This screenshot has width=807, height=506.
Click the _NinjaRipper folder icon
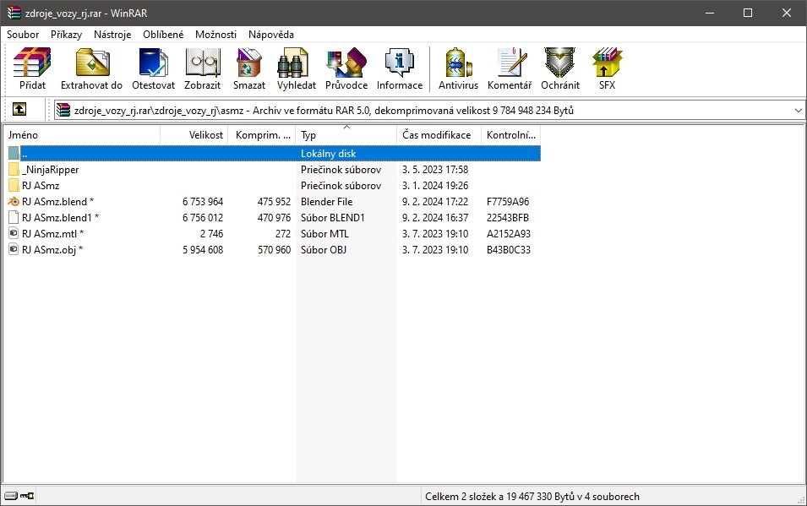pos(14,169)
